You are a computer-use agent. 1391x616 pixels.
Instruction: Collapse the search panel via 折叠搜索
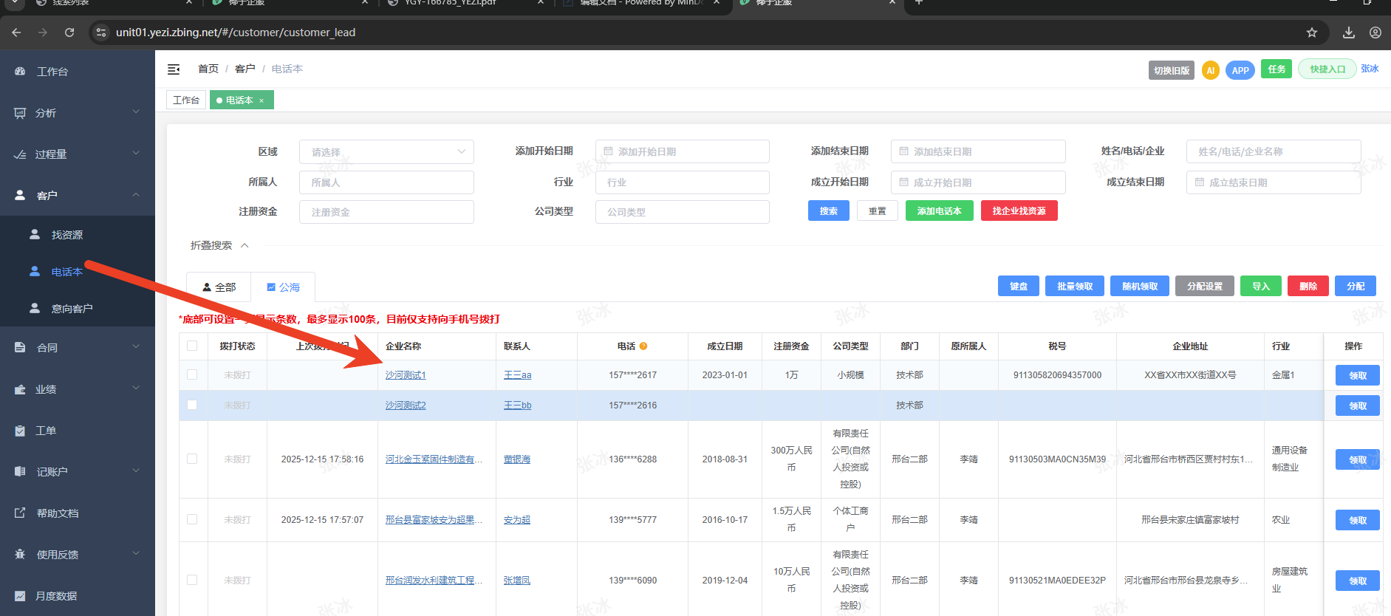[219, 245]
